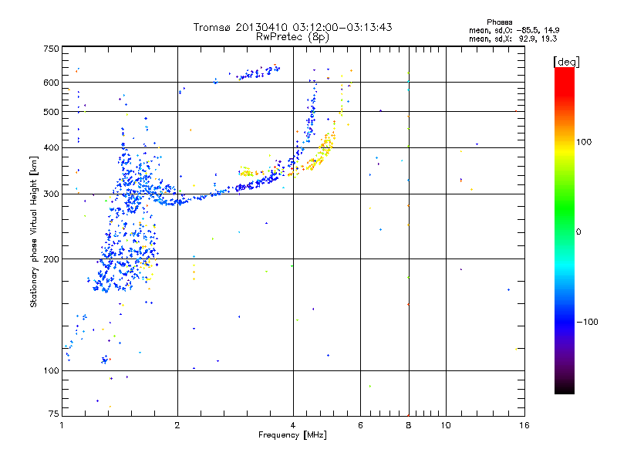The width and height of the screenshot is (617, 463).
Task: Click the y-axis label '75'
Action: point(54,414)
